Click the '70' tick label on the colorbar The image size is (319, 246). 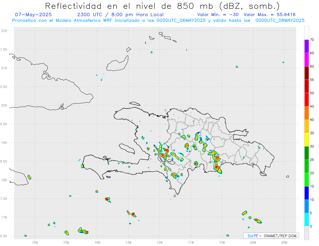(x=312, y=40)
